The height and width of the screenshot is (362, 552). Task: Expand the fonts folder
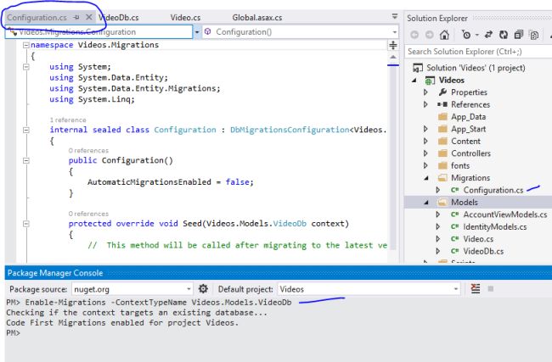pos(425,165)
